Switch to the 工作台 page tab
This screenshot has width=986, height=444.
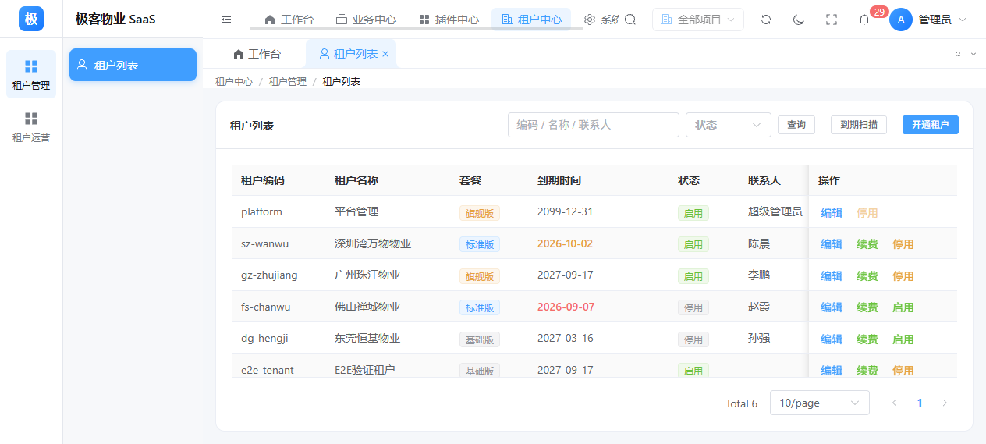pyautogui.click(x=257, y=54)
